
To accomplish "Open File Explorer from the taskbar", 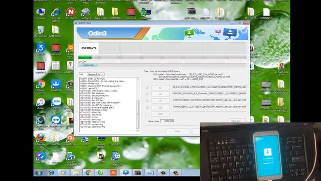I will coord(76,173).
